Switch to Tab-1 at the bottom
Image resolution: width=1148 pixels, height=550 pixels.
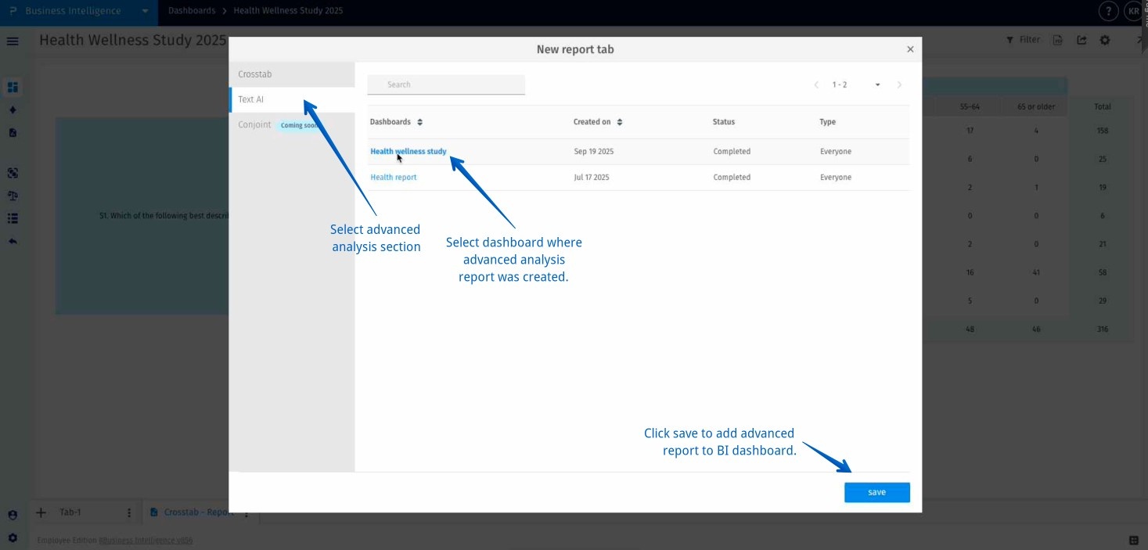point(70,512)
